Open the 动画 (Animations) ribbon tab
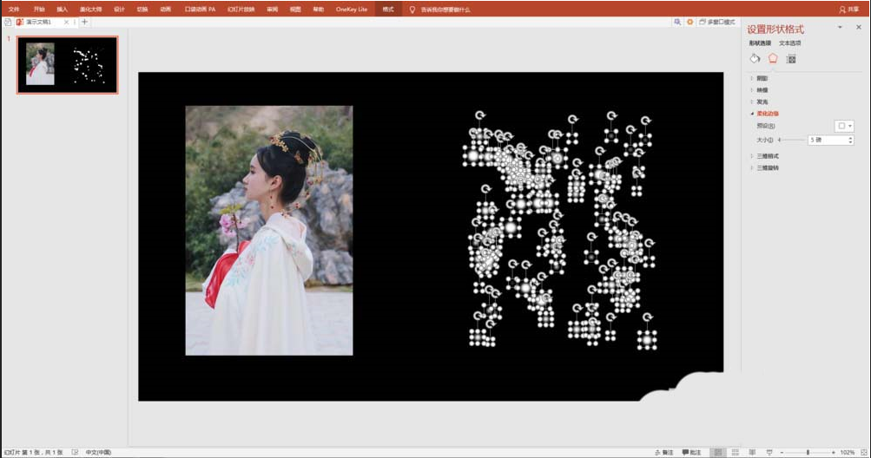 coord(166,10)
